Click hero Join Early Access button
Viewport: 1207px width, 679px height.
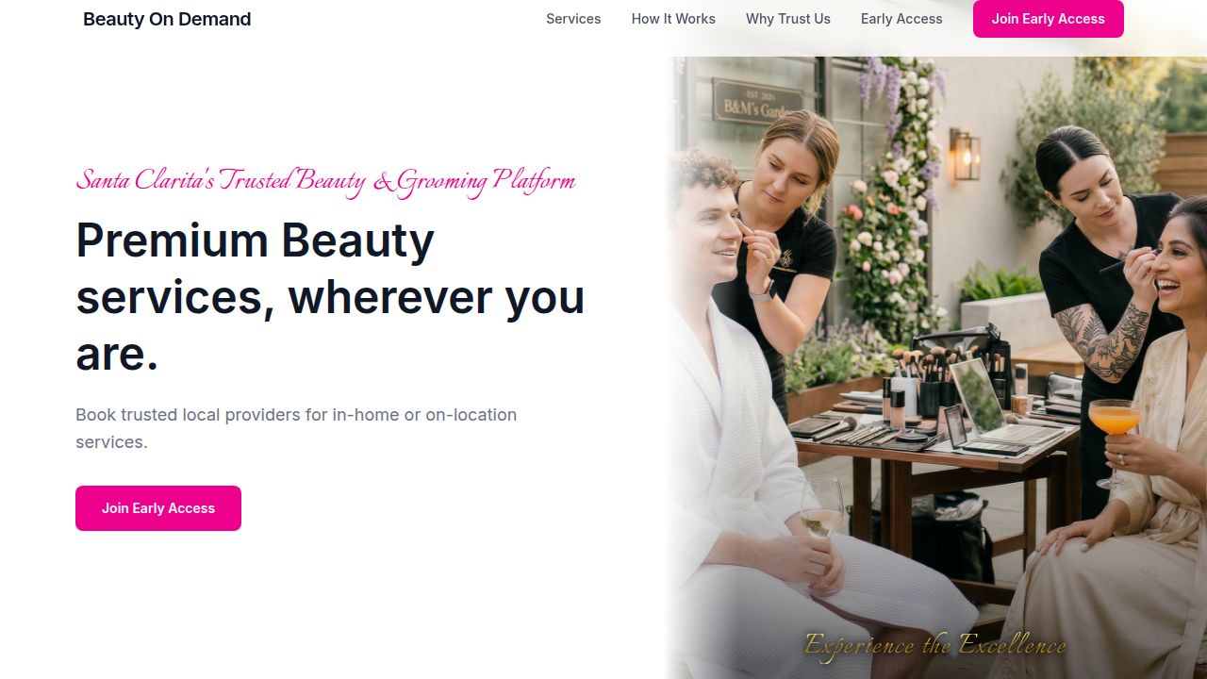[158, 508]
